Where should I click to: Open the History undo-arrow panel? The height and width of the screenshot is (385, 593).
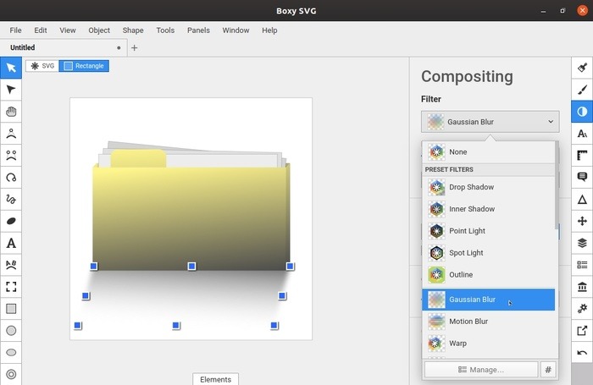pos(582,353)
